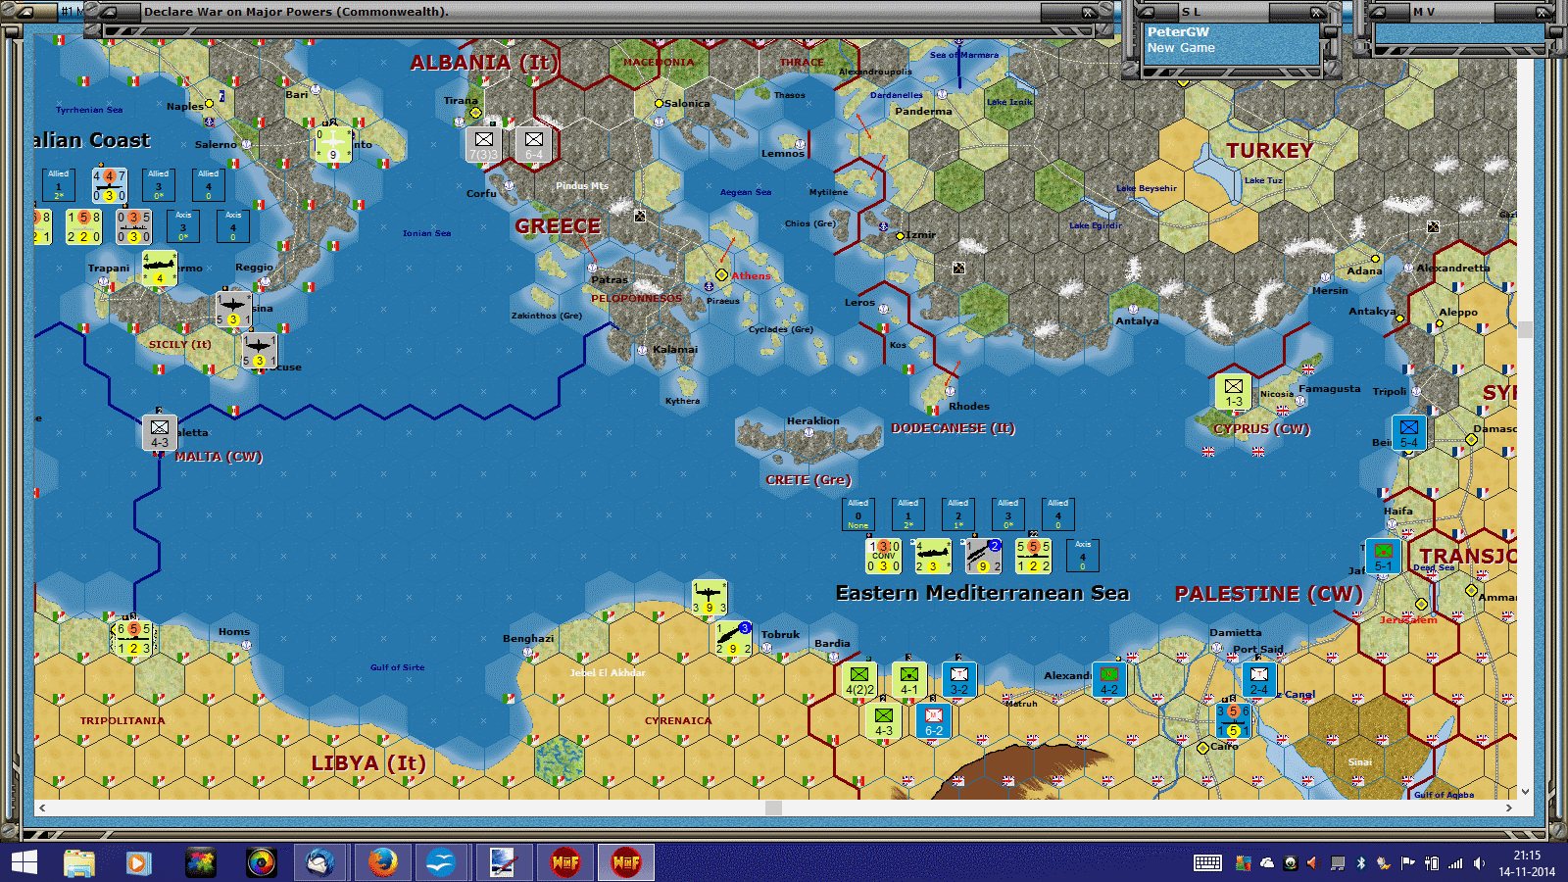Image resolution: width=1568 pixels, height=882 pixels.
Task: Select the naval unit stacked at Cairo
Action: (1233, 721)
